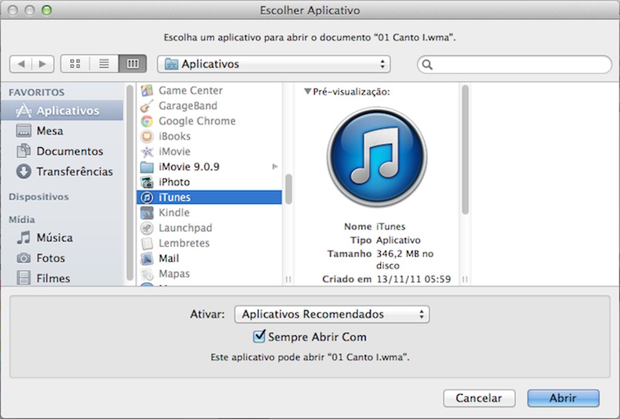Expand iMovie 9.0.9 folder arrow
This screenshot has height=419, width=620.
tap(275, 167)
